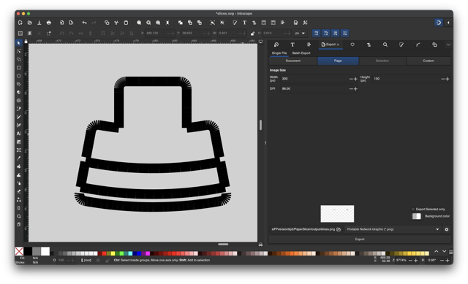Close the Export panel tab
468x284 pixels.
pyautogui.click(x=338, y=45)
